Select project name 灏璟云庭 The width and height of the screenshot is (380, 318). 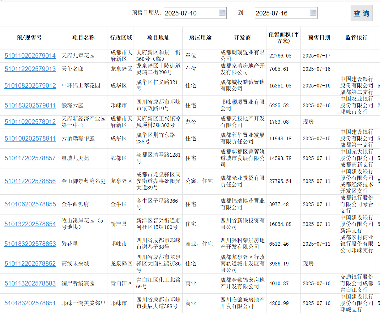point(72,105)
